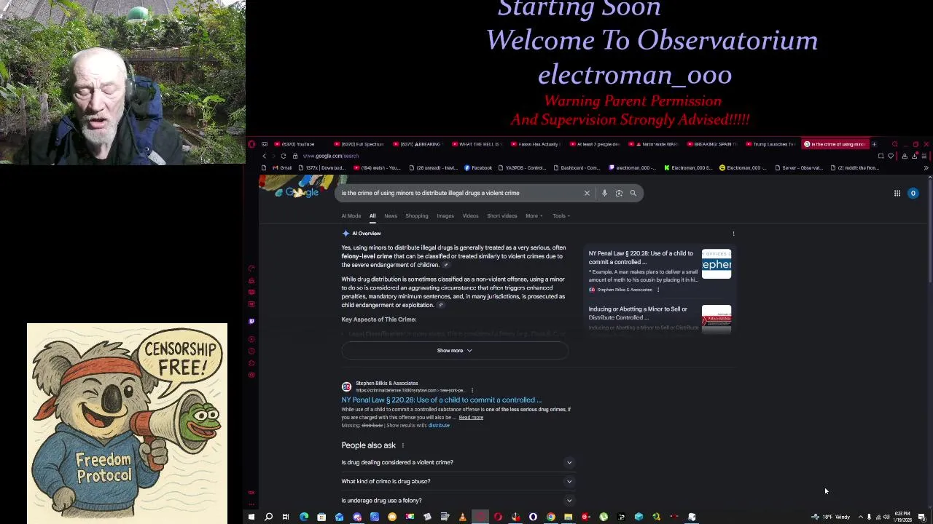The image size is (933, 524).
Task: Expand 'Is drug dealing considered a violent crime?'
Action: [x=457, y=462]
